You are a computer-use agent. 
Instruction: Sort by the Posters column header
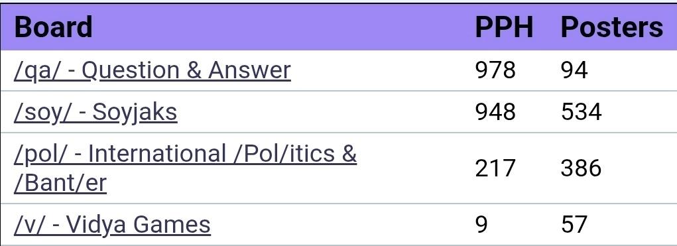click(611, 27)
